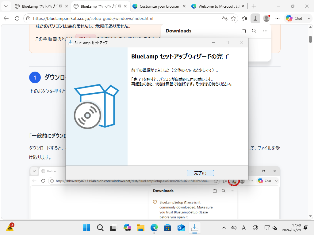Screen dimensions: 314x235
Task: View site info lock icon
Action: pos(28,18)
